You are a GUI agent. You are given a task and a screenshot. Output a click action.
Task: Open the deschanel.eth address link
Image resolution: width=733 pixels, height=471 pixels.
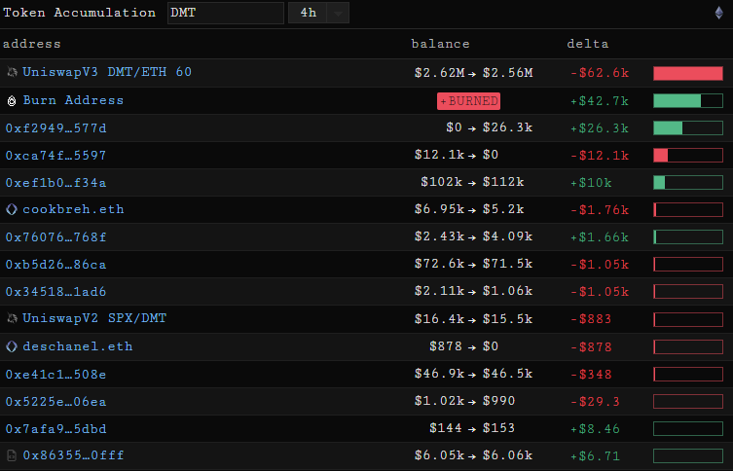[77, 346]
